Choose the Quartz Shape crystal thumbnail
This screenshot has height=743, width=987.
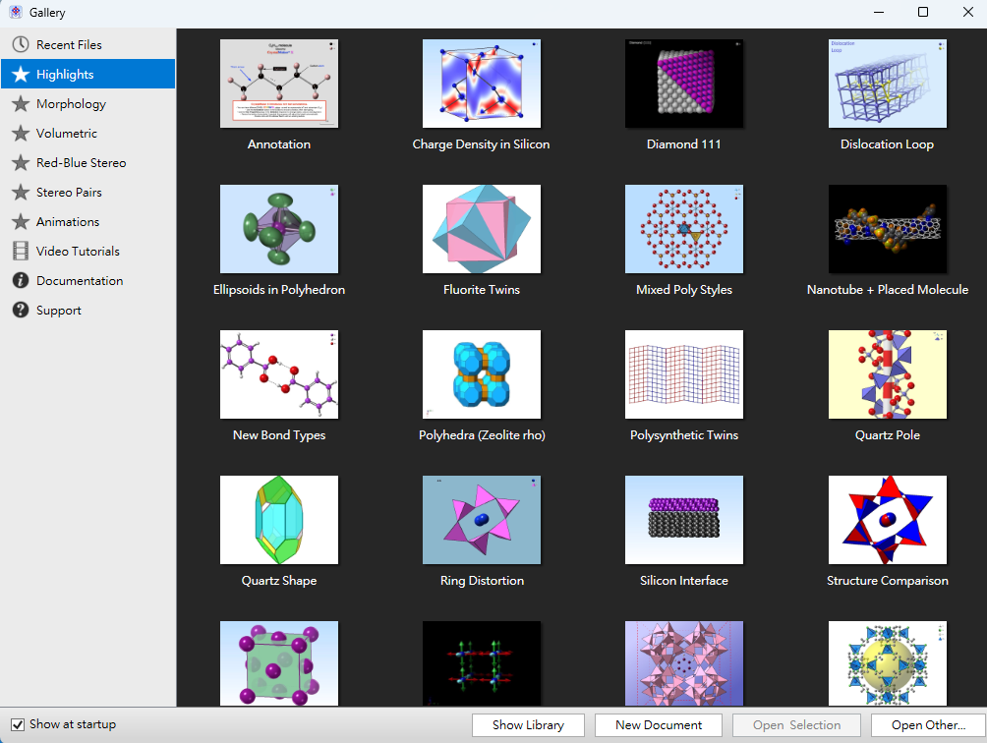(x=279, y=520)
